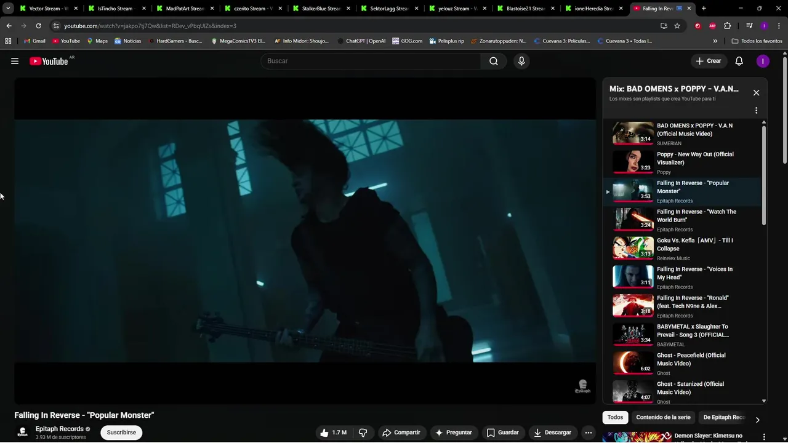This screenshot has width=788, height=443.
Task: Play Watch The World Burn playlist item
Action: click(683, 220)
